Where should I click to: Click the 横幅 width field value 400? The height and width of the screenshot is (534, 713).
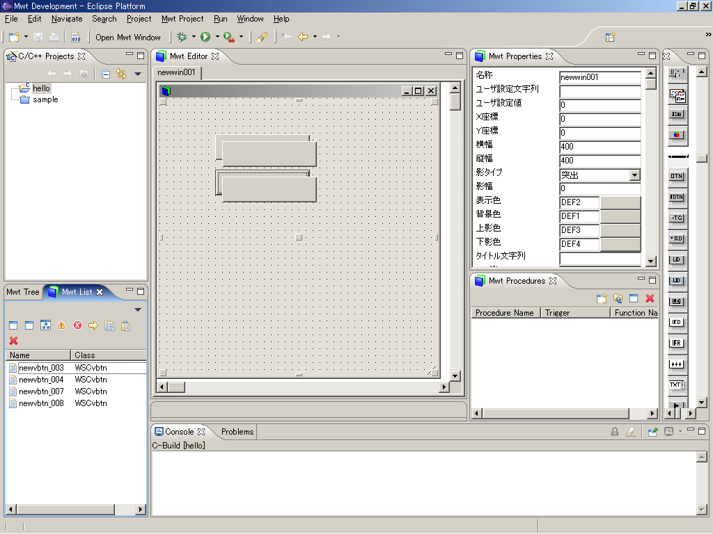point(600,147)
